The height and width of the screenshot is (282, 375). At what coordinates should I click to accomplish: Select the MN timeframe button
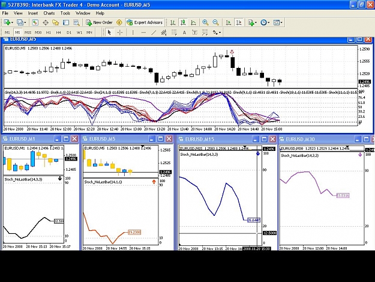[x=89, y=32]
